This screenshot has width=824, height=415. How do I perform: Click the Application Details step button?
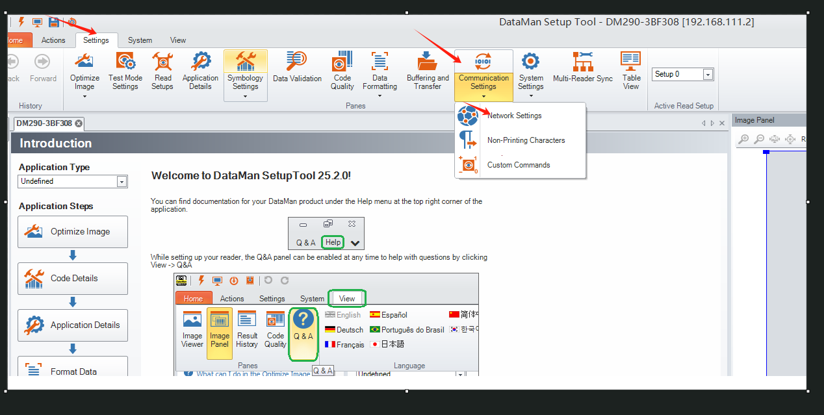pyautogui.click(x=73, y=325)
